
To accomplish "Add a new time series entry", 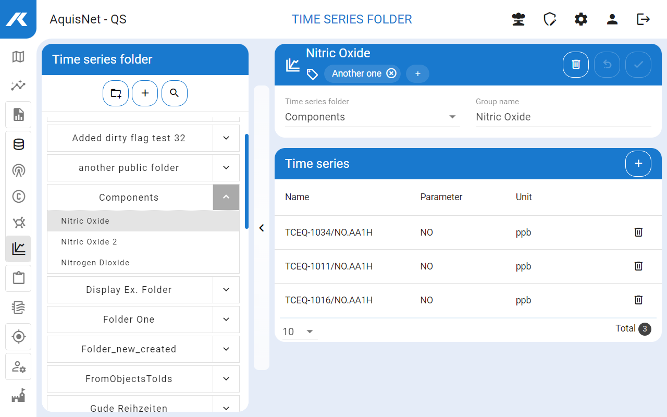I will tap(638, 164).
